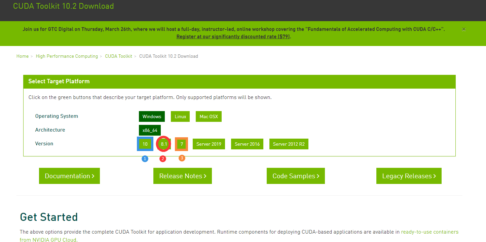Choose Server 2016 version
Viewport: 486px width, 242px height.
tap(247, 144)
